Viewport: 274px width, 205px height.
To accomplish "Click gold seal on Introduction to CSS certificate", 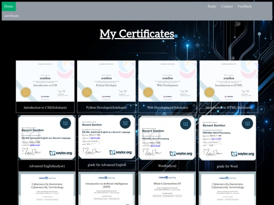I will [x=26, y=93].
